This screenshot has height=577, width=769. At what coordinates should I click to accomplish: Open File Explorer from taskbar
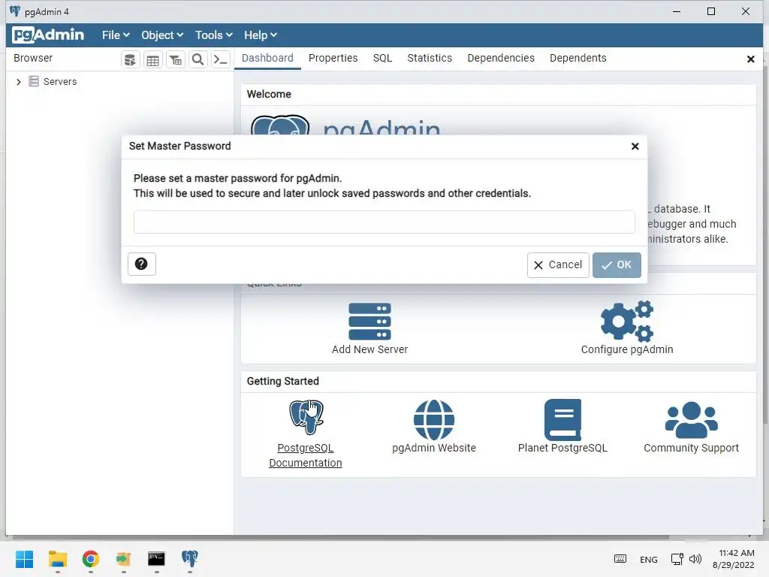pos(57,559)
